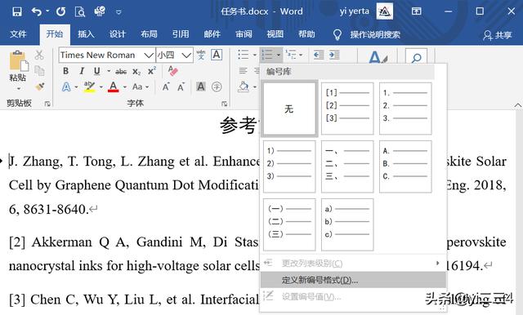Click the 操作说明搜索 search box
523x315 pixels.
coord(375,34)
